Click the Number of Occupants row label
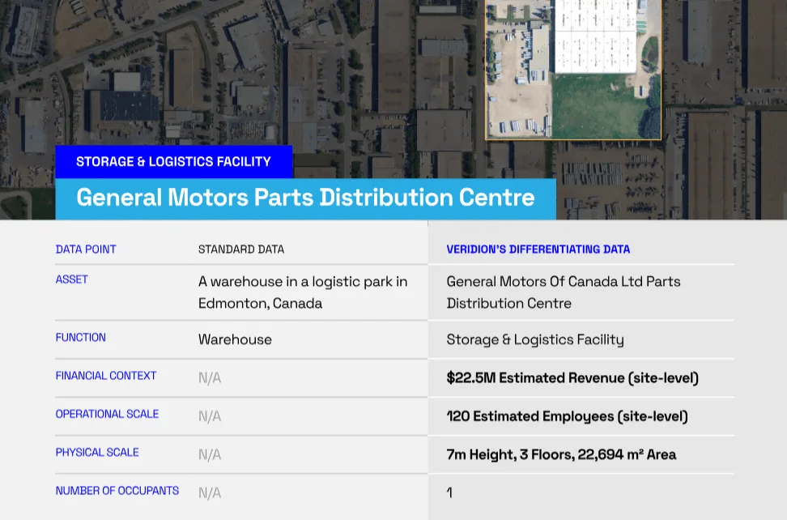 click(117, 490)
